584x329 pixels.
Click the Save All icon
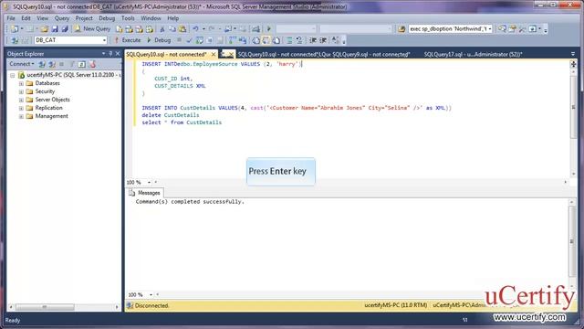pos(65,28)
